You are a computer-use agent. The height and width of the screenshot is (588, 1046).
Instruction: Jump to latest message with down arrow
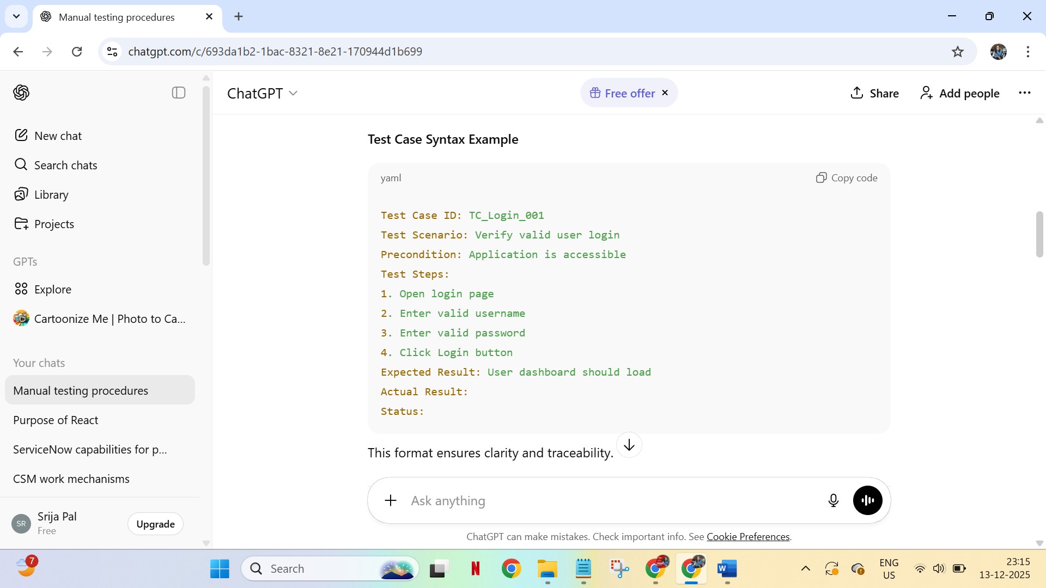point(629,445)
